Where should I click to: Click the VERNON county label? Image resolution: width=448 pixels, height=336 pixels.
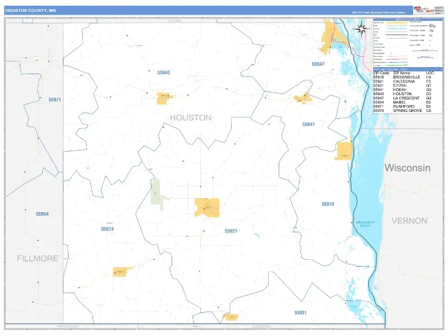(409, 220)
